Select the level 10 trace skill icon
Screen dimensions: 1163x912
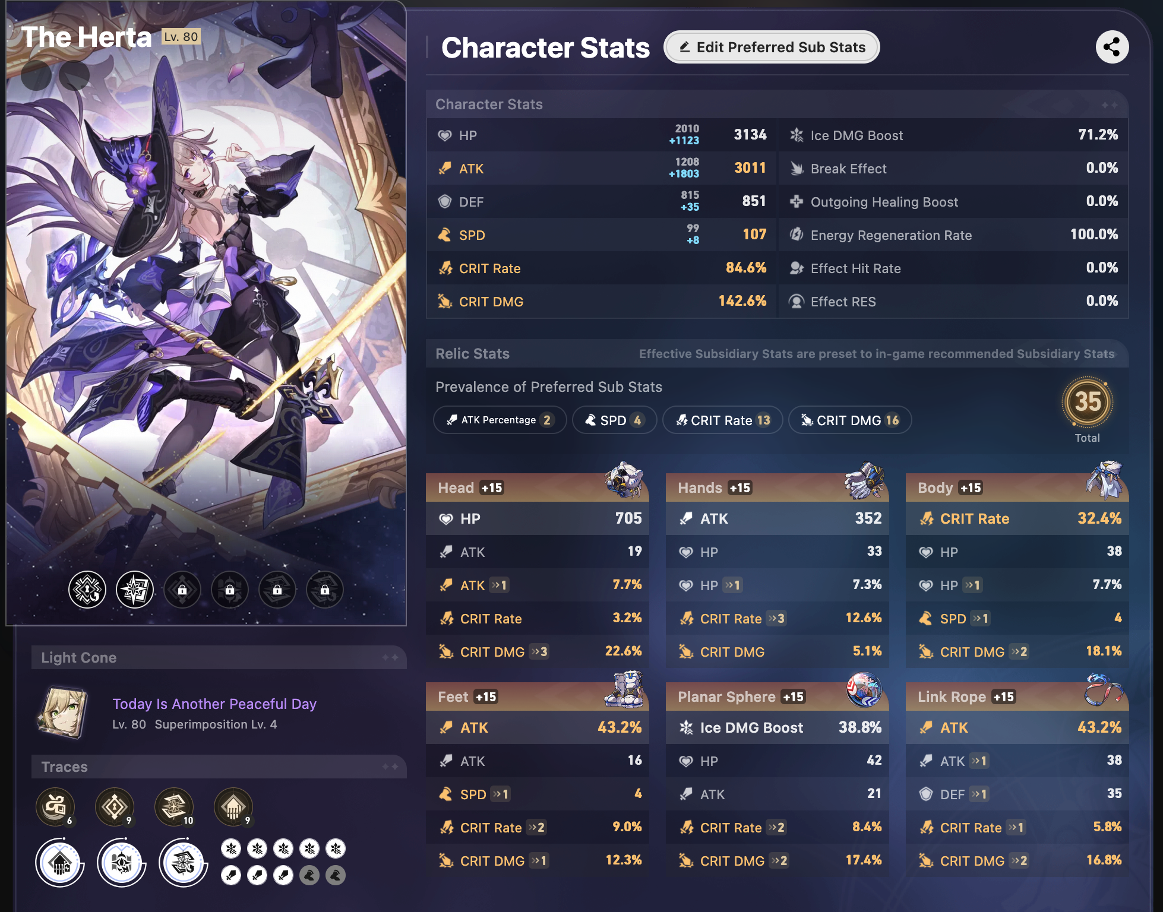pos(174,807)
